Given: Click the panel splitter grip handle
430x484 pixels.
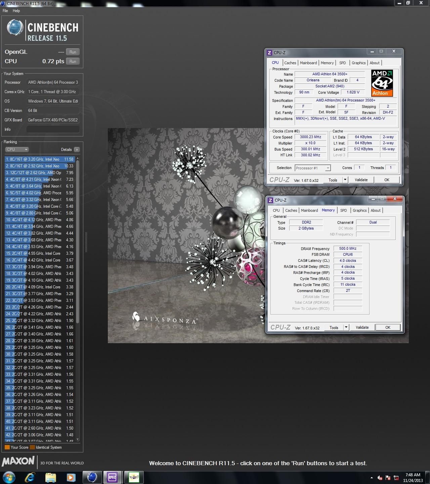Looking at the screenshot, I should pyautogui.click(x=86, y=242).
